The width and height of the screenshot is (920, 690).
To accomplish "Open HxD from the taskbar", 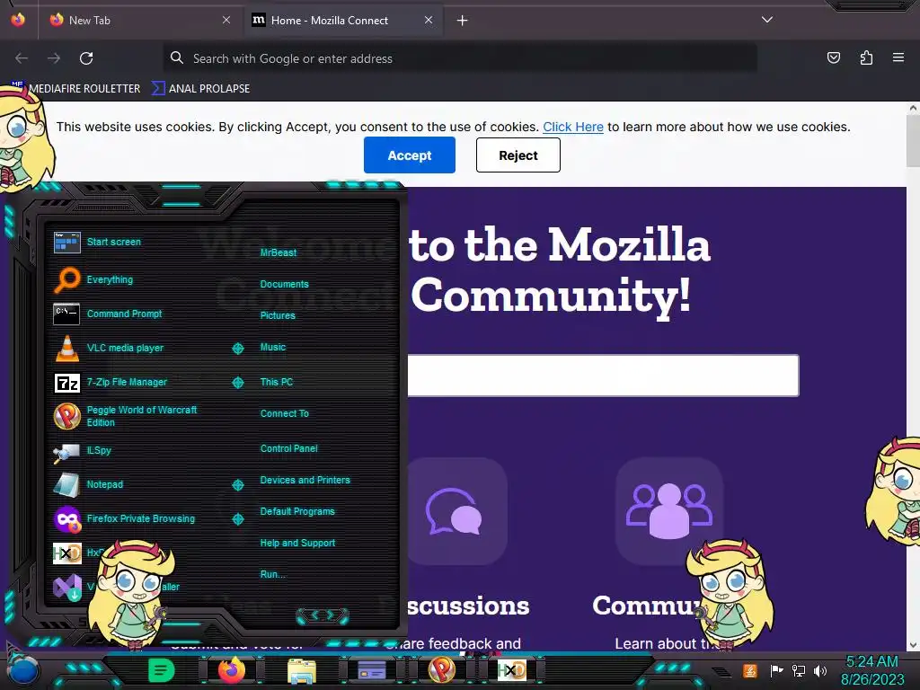I will pos(511,669).
